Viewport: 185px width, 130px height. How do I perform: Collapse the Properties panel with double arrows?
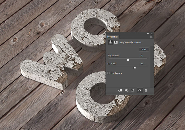point(148,34)
